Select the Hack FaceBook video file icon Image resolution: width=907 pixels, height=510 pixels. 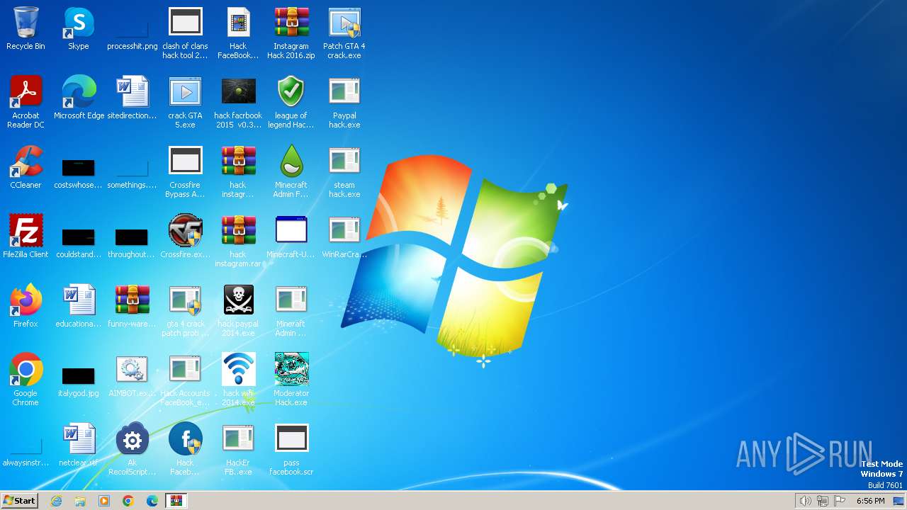point(238,23)
